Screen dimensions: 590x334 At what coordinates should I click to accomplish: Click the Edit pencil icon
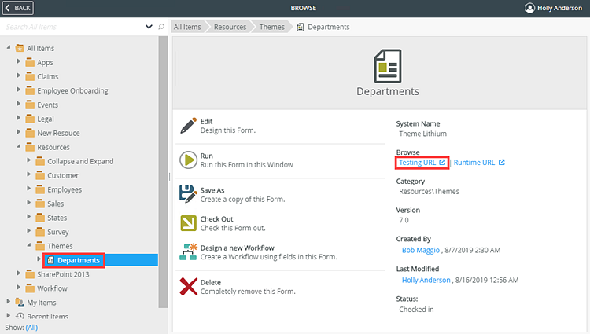[188, 126]
